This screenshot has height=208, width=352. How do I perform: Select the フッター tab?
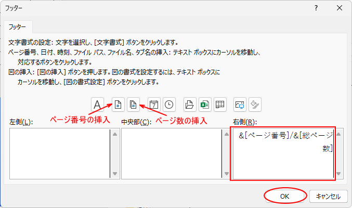[x=18, y=27]
